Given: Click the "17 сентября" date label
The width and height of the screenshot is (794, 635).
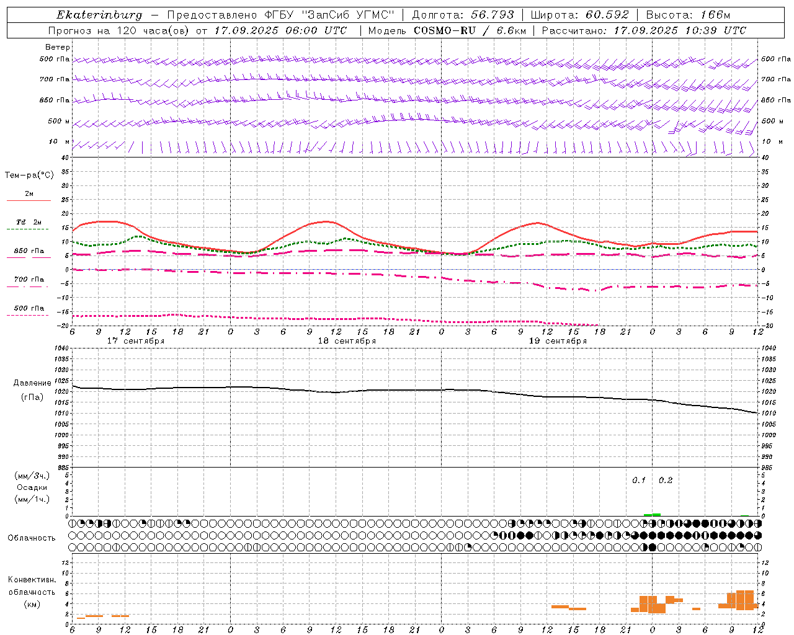Looking at the screenshot, I should click(x=136, y=341).
